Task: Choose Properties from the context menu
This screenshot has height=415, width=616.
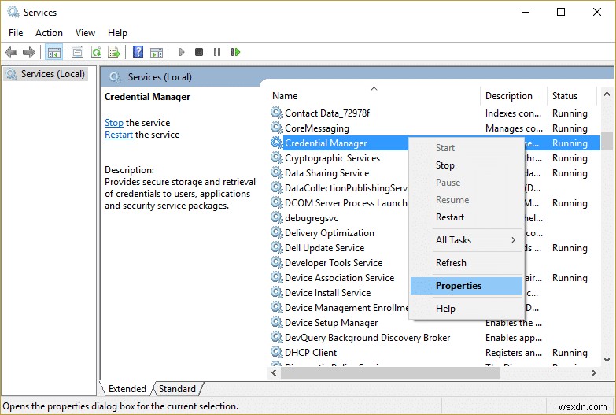Action: point(459,286)
